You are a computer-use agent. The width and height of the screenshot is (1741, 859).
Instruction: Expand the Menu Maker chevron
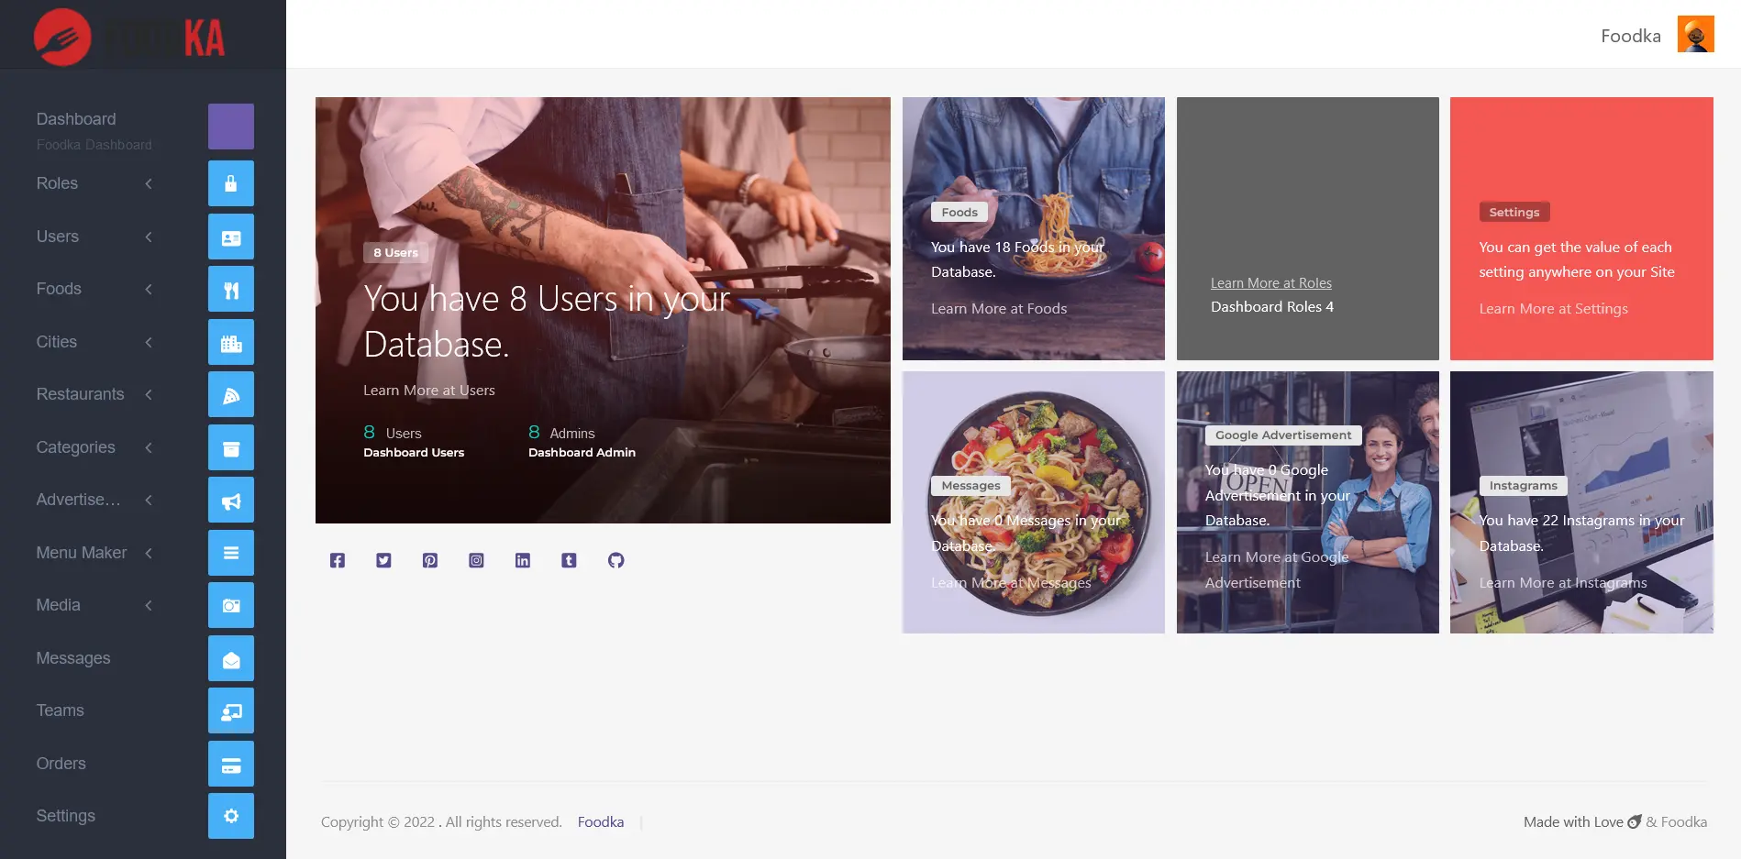tap(149, 553)
